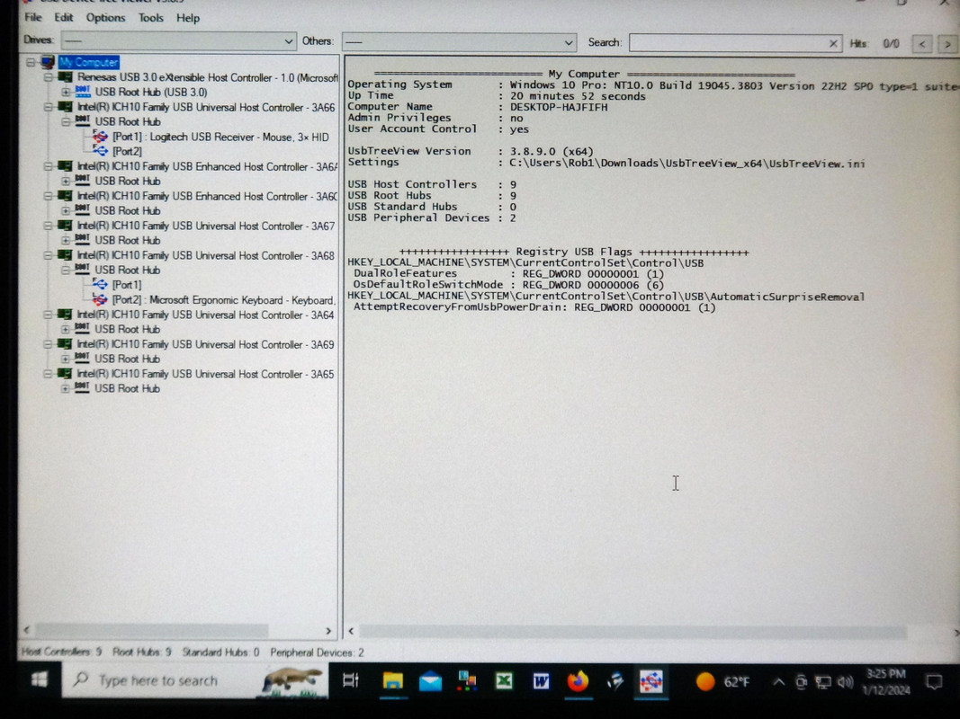Click the 3A67 Universal Host Controller icon
This screenshot has height=719, width=960.
tap(65, 226)
